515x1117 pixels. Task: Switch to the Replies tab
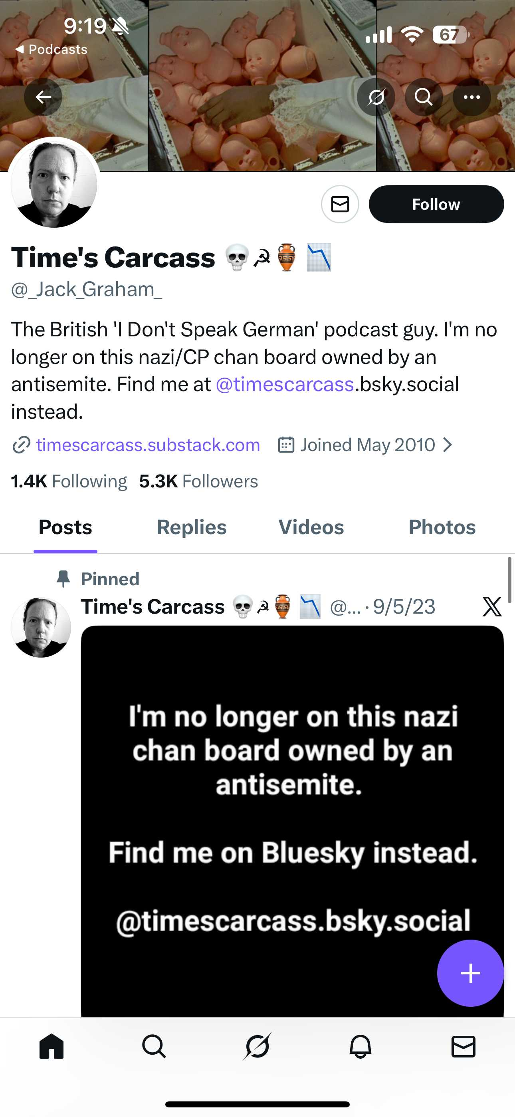[x=191, y=527]
